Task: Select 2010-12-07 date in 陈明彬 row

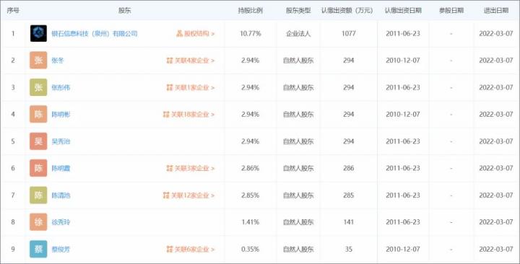Action: [x=403, y=115]
